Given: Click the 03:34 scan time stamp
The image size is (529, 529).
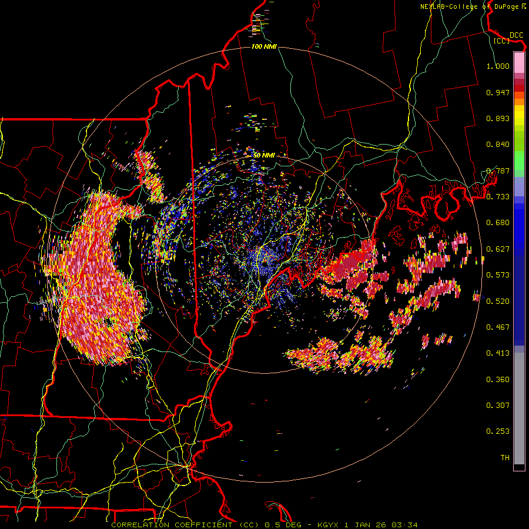Looking at the screenshot, I should point(404,525).
